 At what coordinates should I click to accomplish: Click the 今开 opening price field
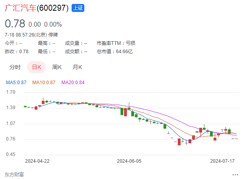(x=14, y=43)
